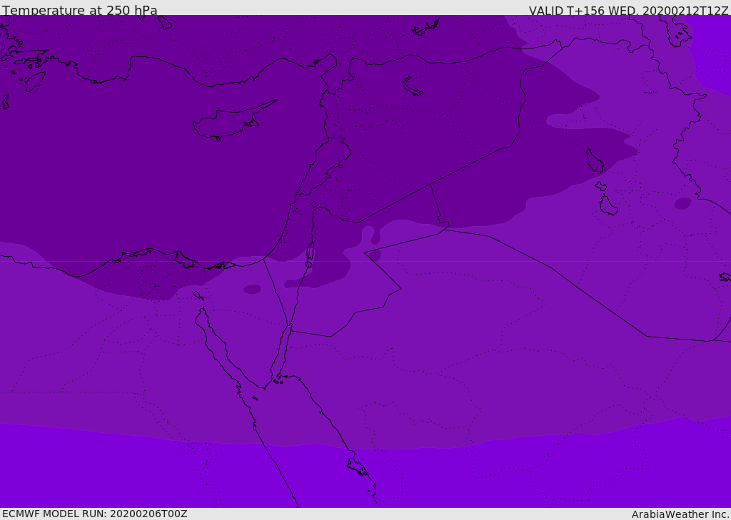Screen dimensions: 731x520
Task: Click the Sea of Galilee outline
Action: click(314, 205)
